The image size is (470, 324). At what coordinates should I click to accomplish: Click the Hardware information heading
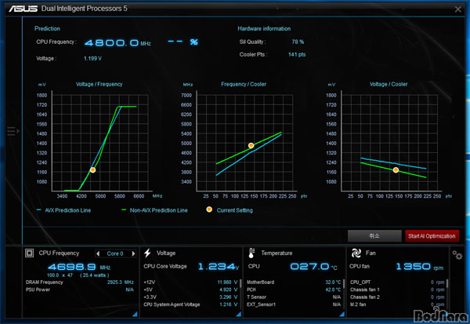(264, 28)
